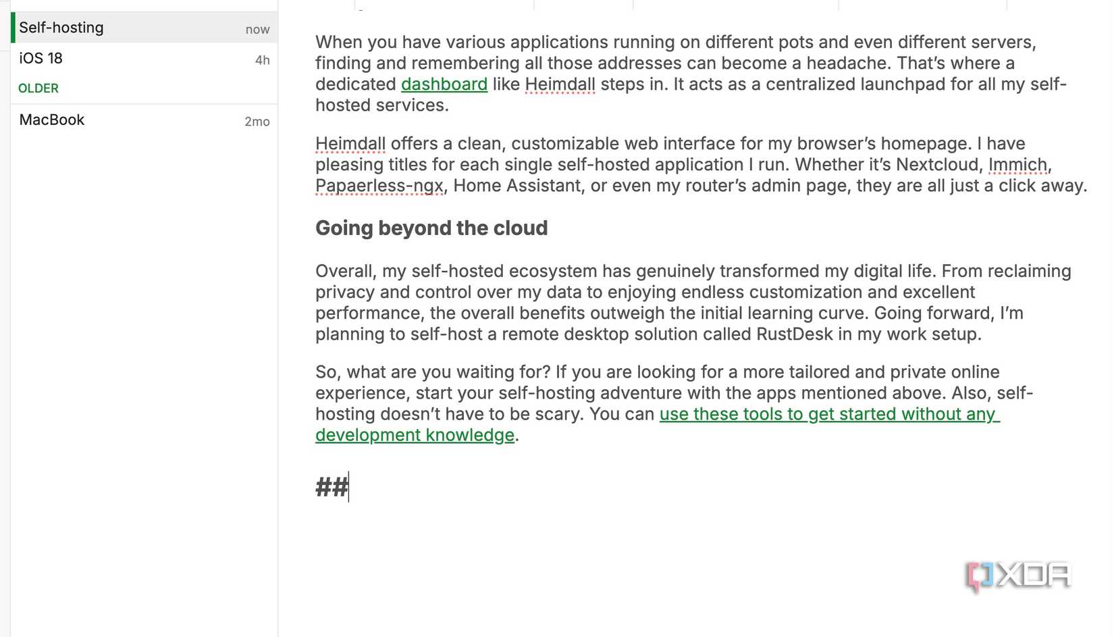Click the word RustDesk in the paragraph
This screenshot has width=1114, height=637.
click(x=795, y=334)
